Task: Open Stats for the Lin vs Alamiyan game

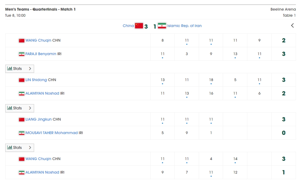Action: pos(20,108)
